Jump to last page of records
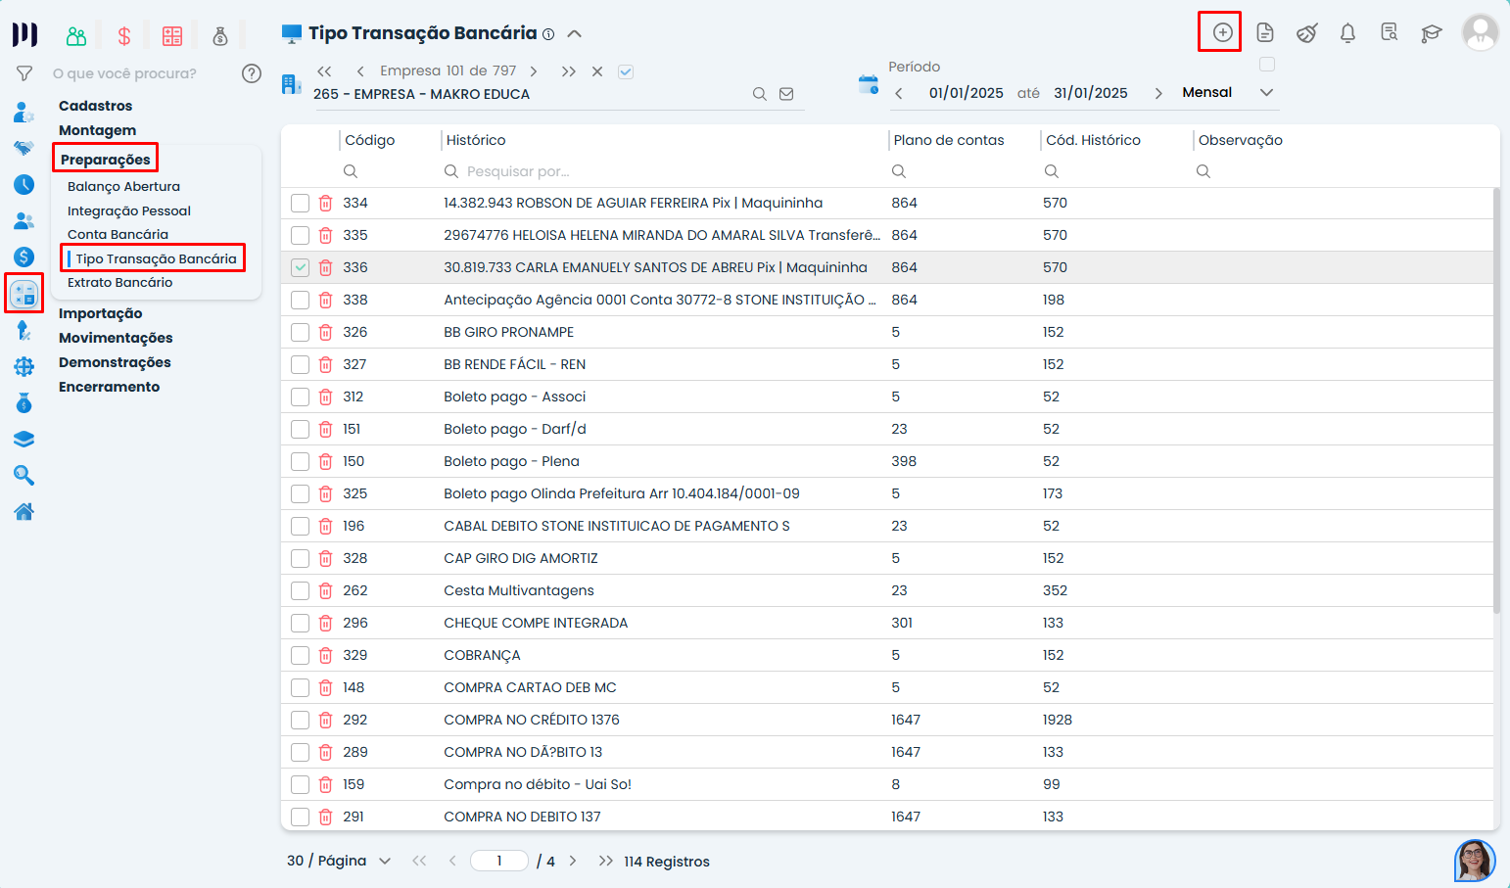Image resolution: width=1510 pixels, height=888 pixels. [605, 861]
